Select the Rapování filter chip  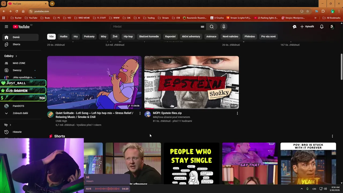tap(170, 36)
